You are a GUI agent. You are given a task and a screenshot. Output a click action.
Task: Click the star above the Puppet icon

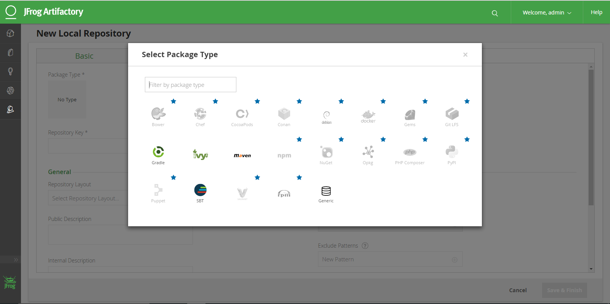[x=173, y=178]
